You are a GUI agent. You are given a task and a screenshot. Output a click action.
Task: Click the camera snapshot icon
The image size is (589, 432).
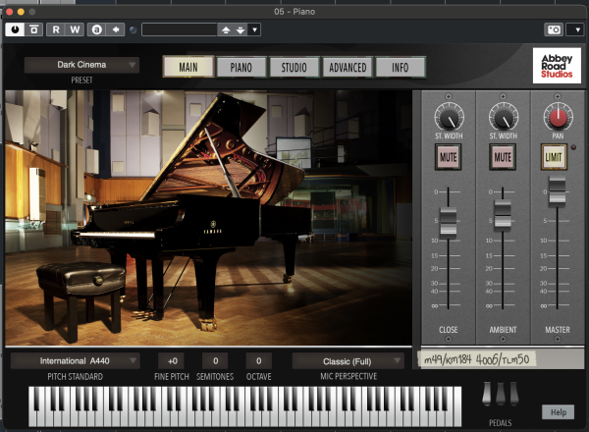(x=555, y=29)
